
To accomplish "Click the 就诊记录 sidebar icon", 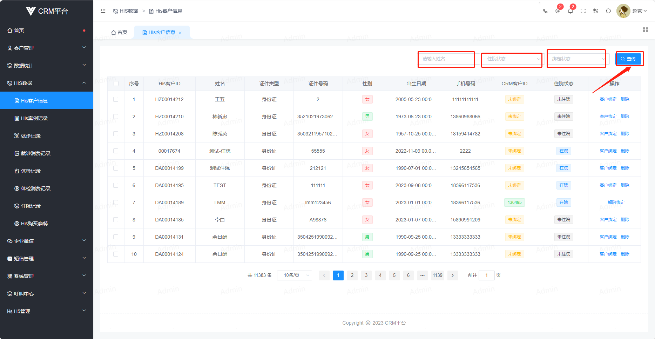I will click(x=17, y=136).
